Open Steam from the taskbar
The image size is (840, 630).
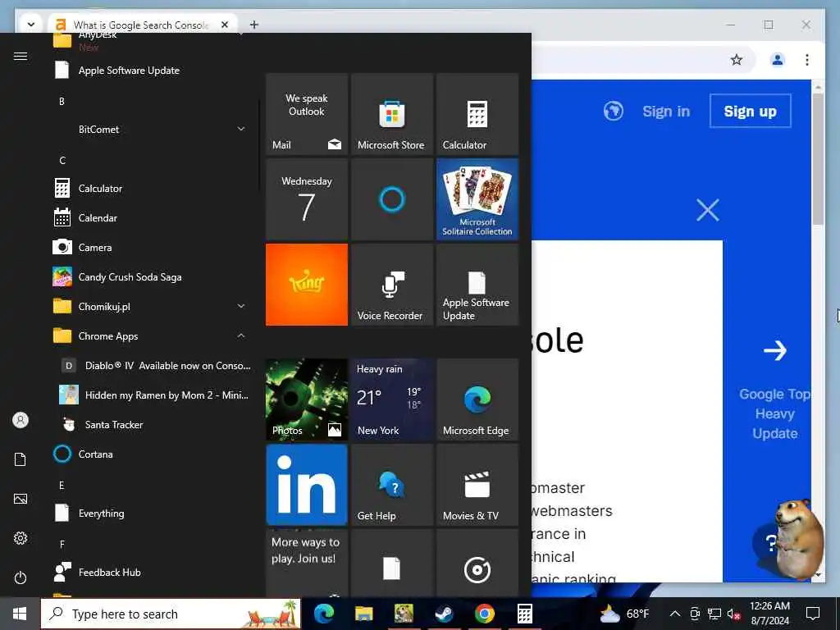click(444, 614)
